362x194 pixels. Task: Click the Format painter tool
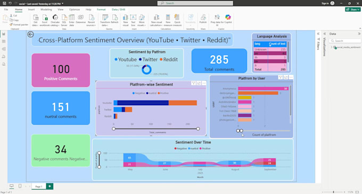(x=19, y=24)
